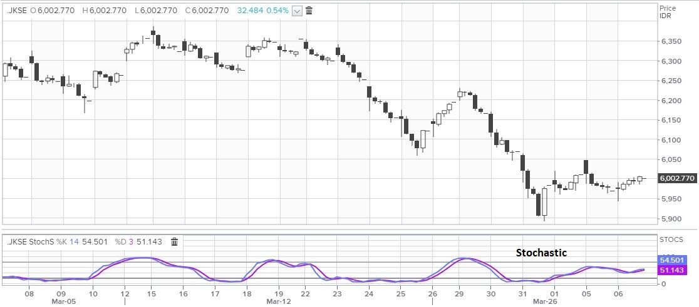This screenshot has height=307, width=699.
Task: Select the .JKSE symbol label
Action: click(x=16, y=10)
